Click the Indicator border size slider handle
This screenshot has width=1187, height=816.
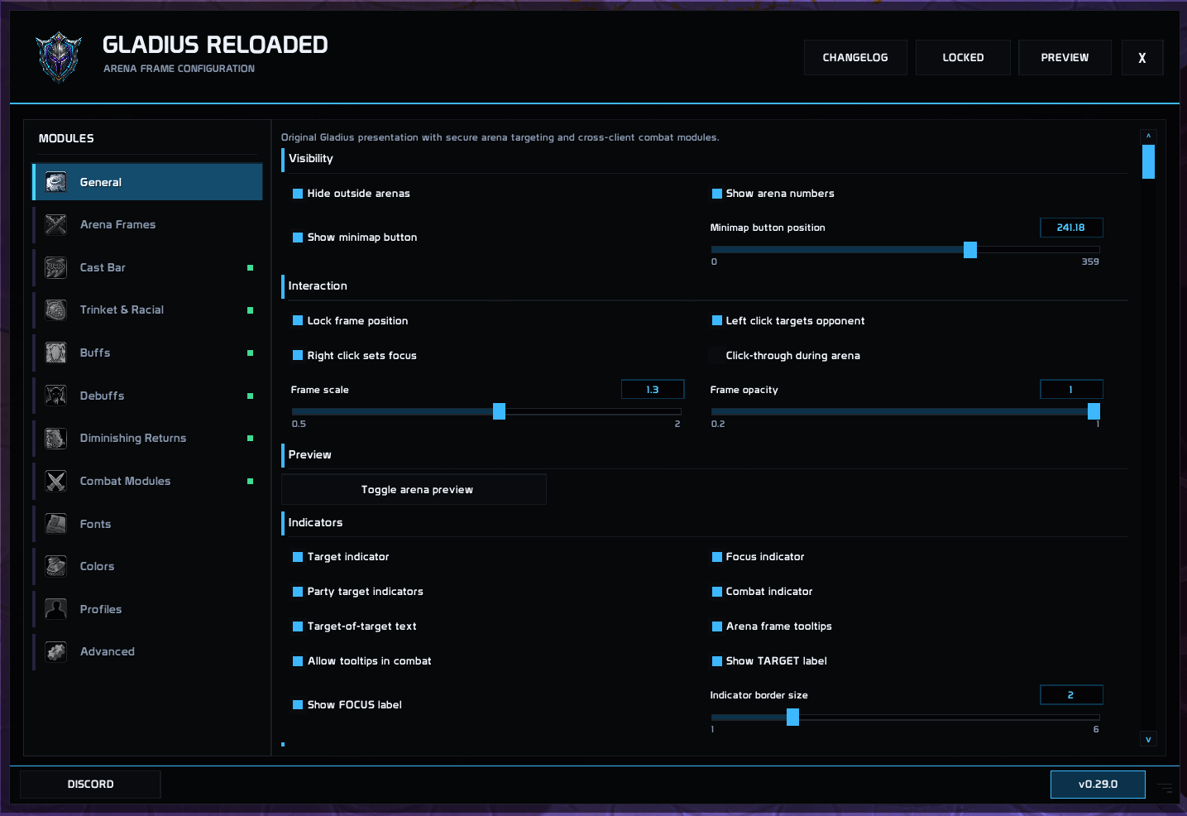click(792, 717)
